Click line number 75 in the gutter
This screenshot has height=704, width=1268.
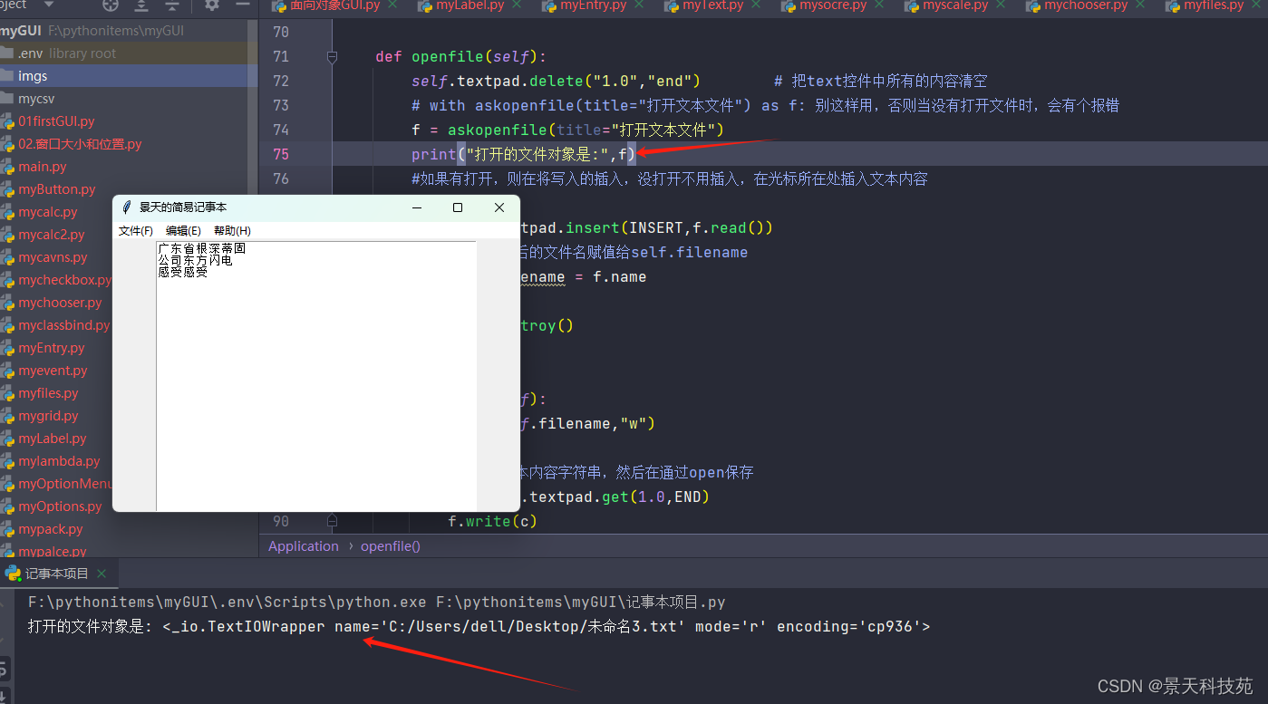[280, 154]
